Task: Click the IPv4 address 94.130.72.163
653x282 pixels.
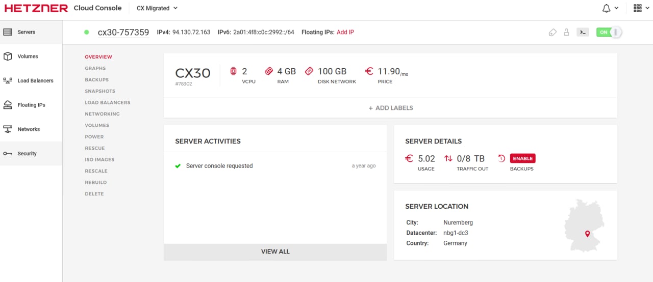Action: point(191,32)
